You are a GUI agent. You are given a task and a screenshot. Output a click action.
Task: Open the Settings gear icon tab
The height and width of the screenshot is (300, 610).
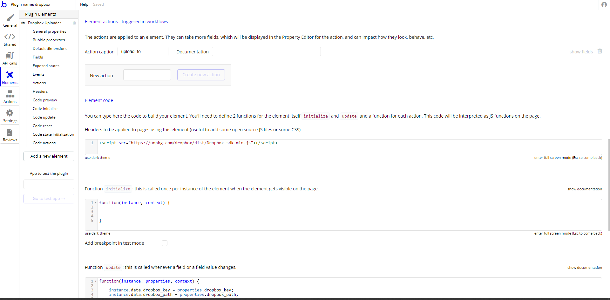tap(10, 113)
